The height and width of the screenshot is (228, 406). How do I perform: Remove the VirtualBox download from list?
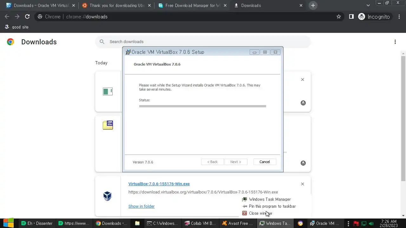303,184
